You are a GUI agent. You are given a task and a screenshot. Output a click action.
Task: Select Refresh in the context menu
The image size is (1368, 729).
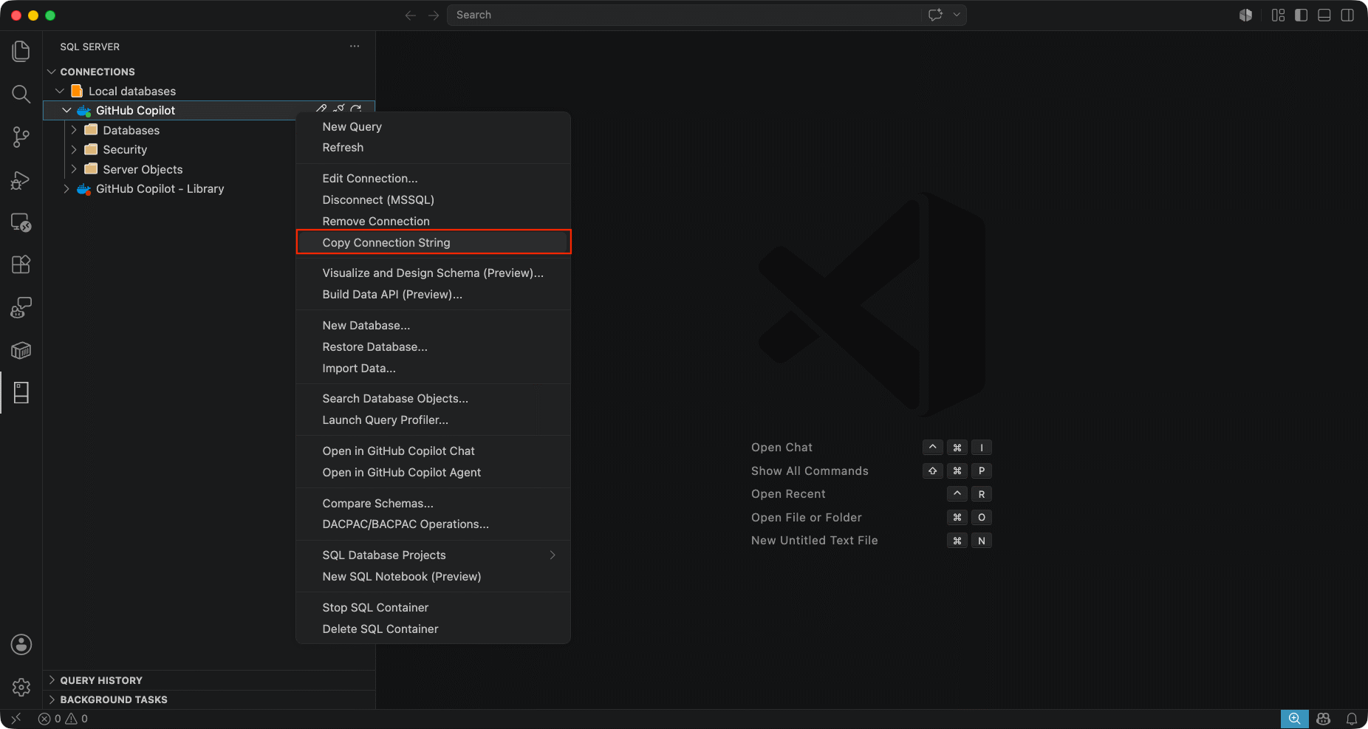point(434,148)
